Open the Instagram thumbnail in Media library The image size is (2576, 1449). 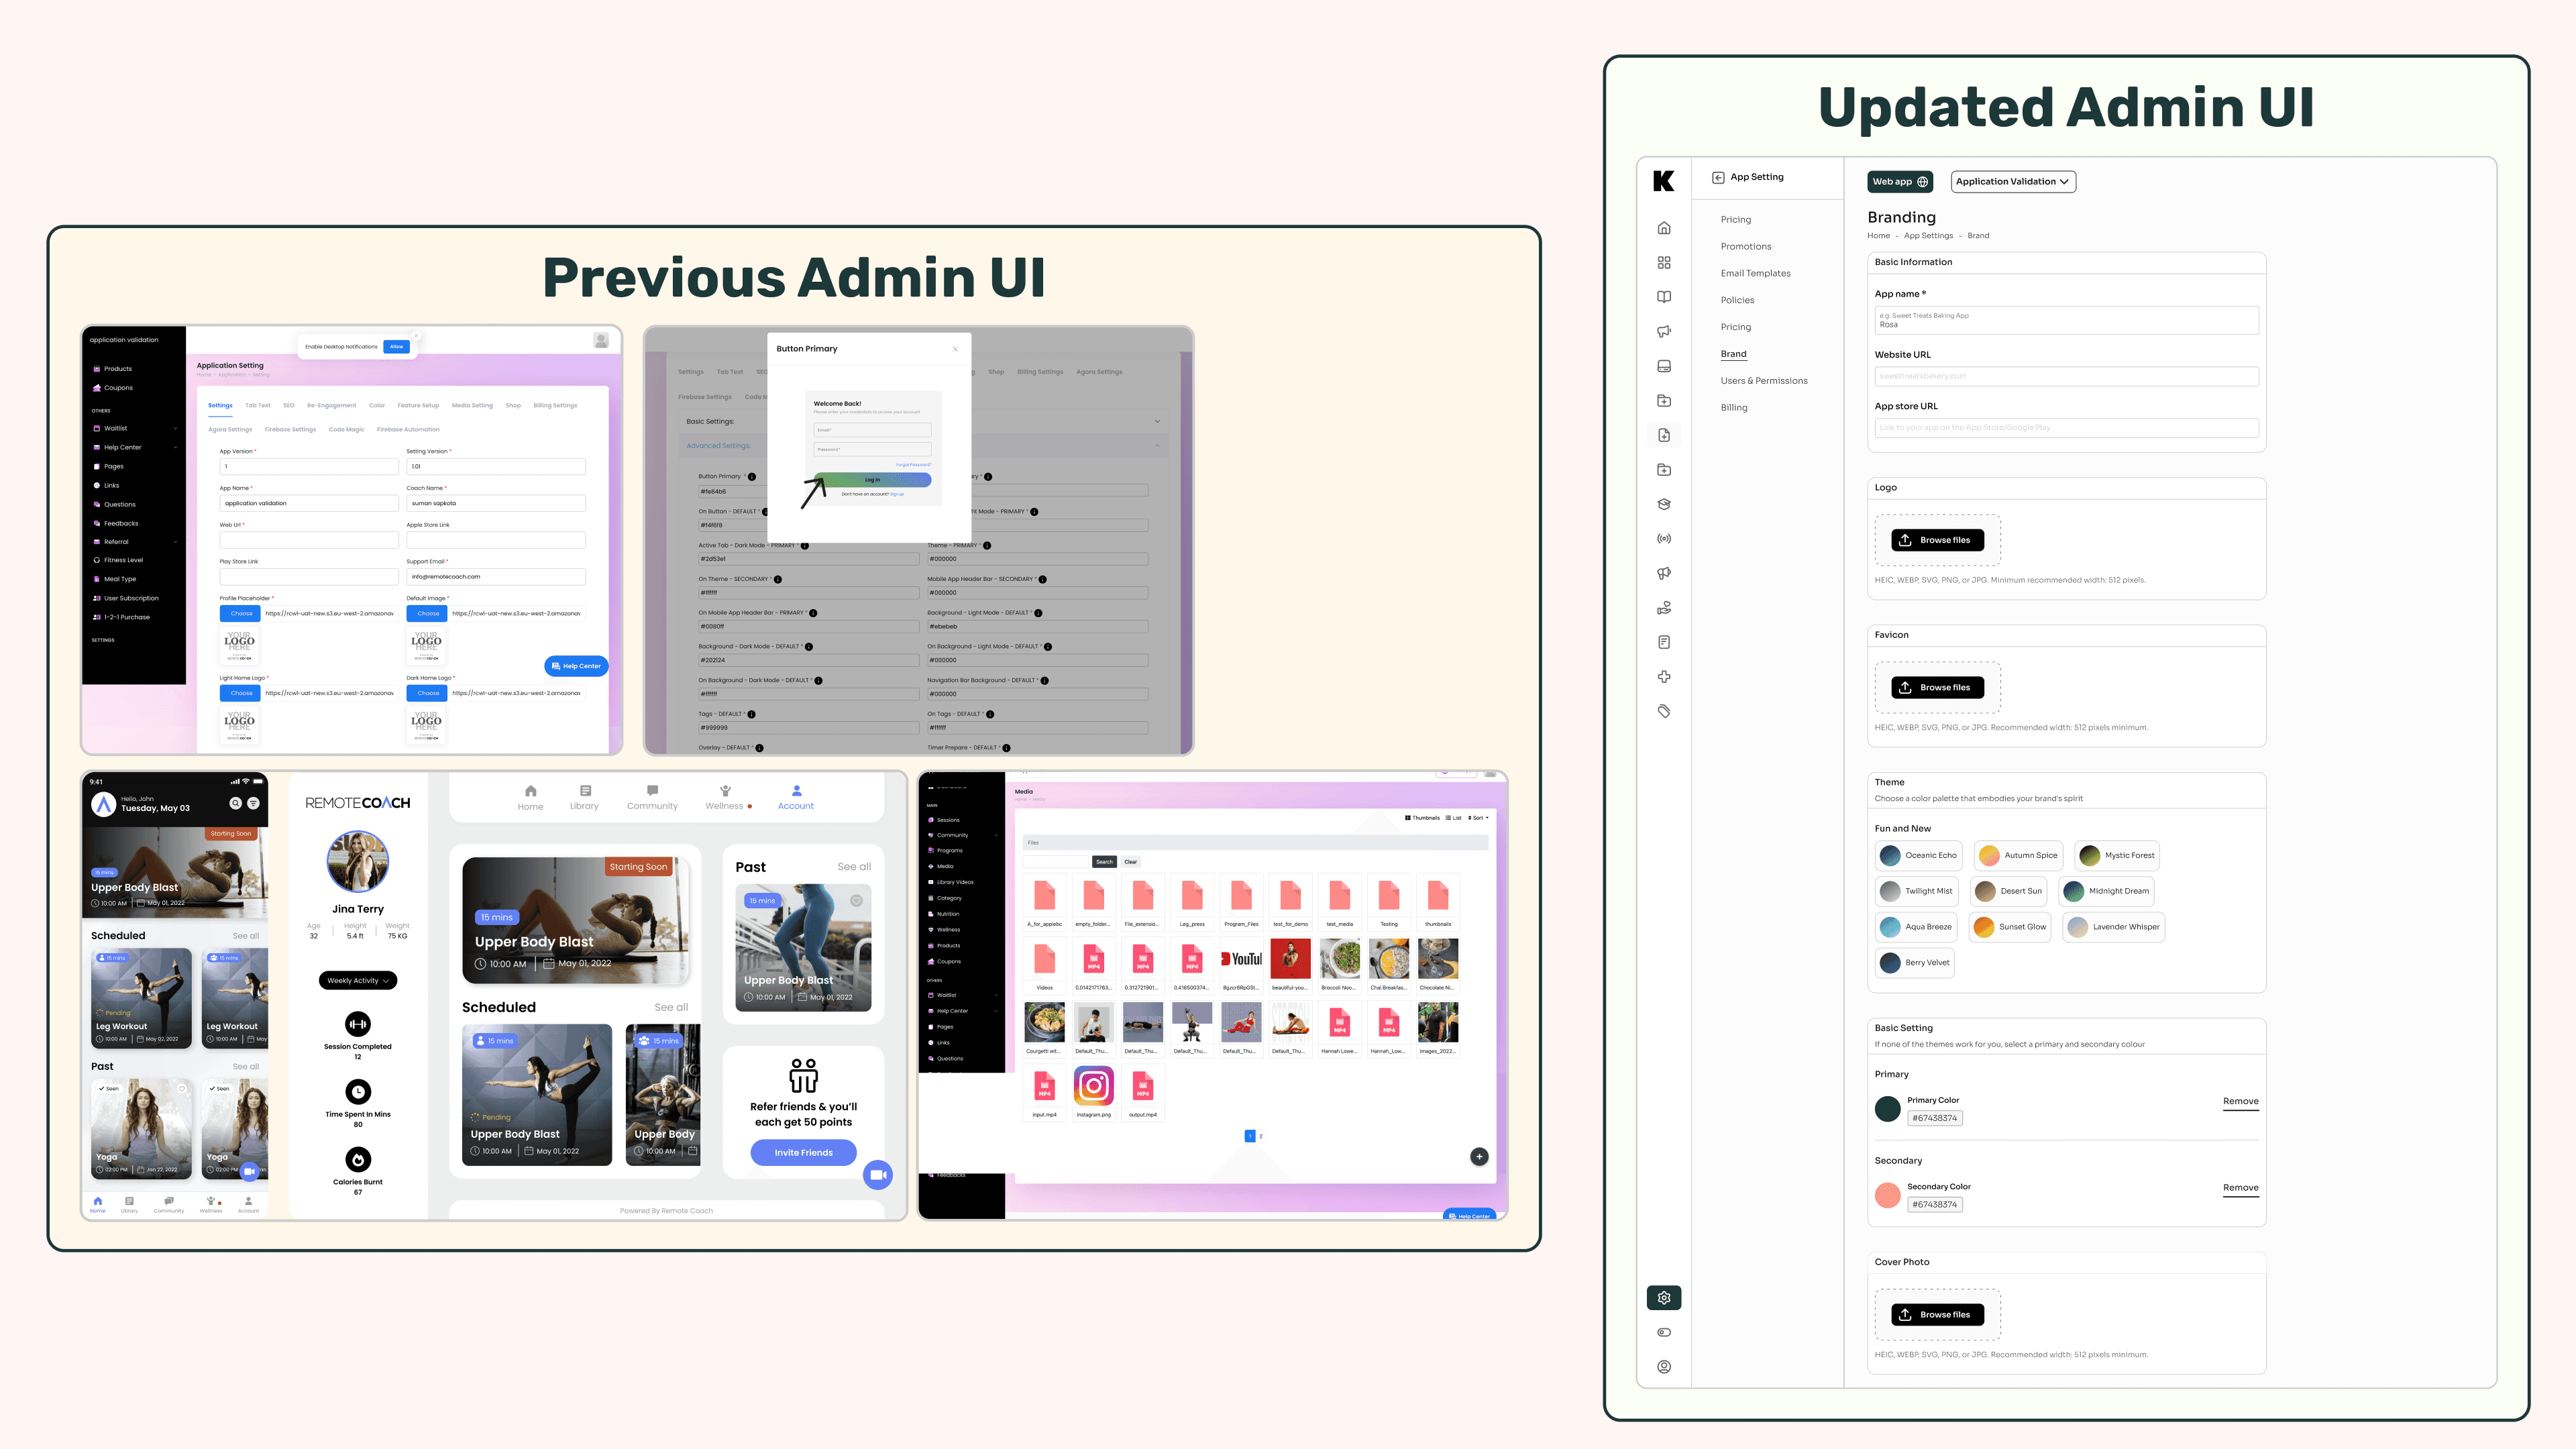click(1093, 1086)
